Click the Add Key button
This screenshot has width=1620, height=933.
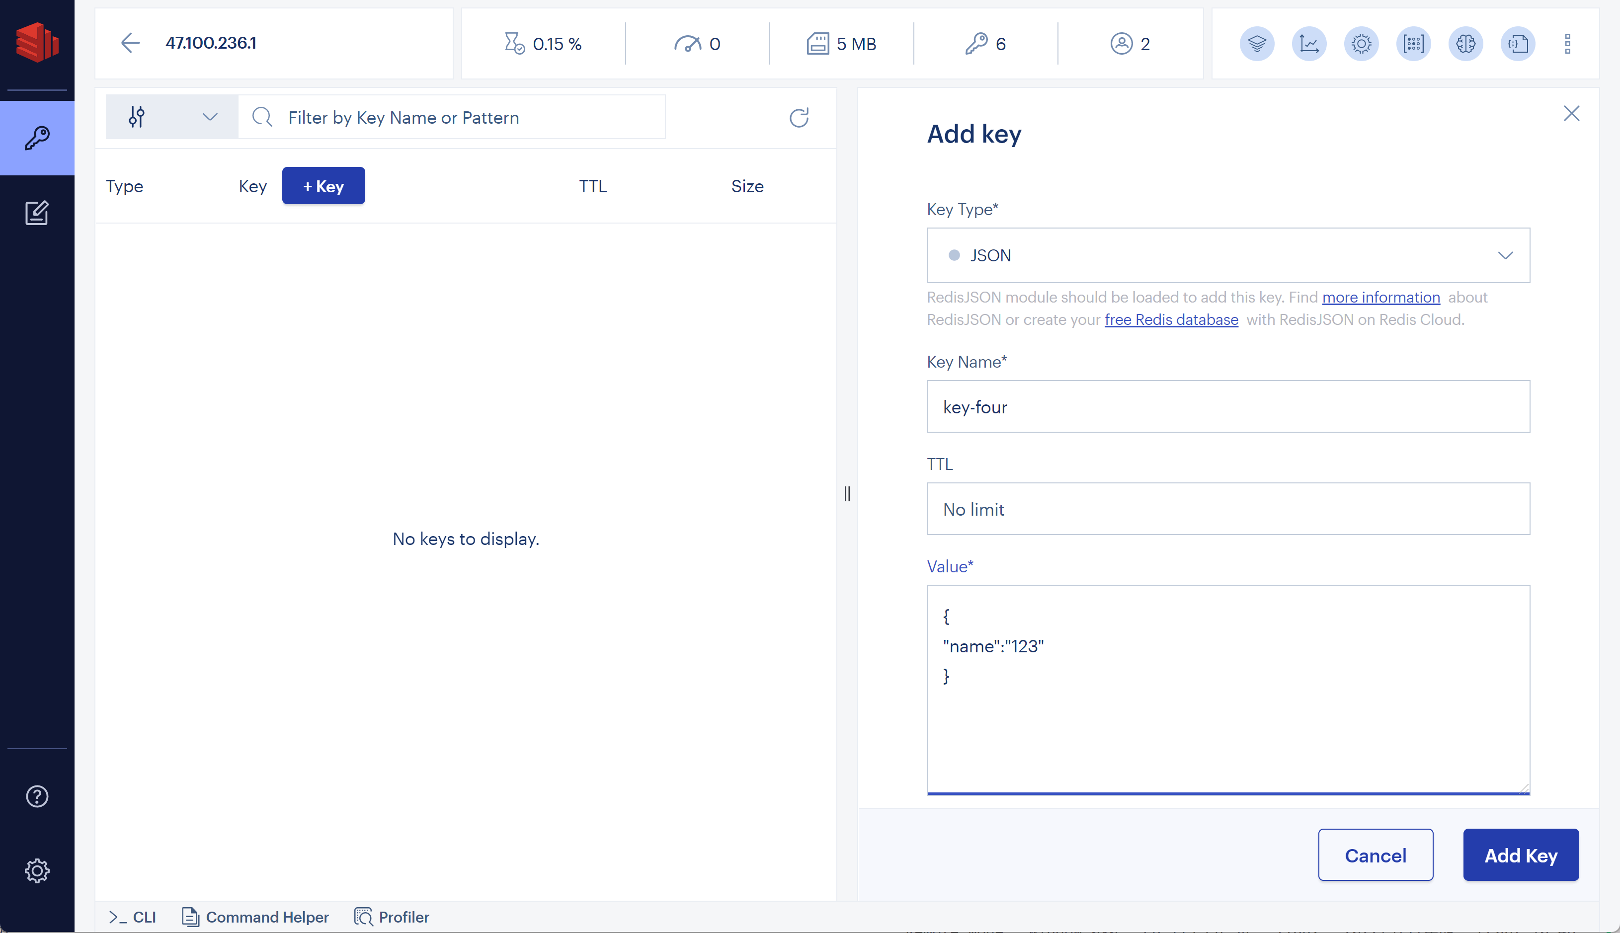click(1520, 855)
